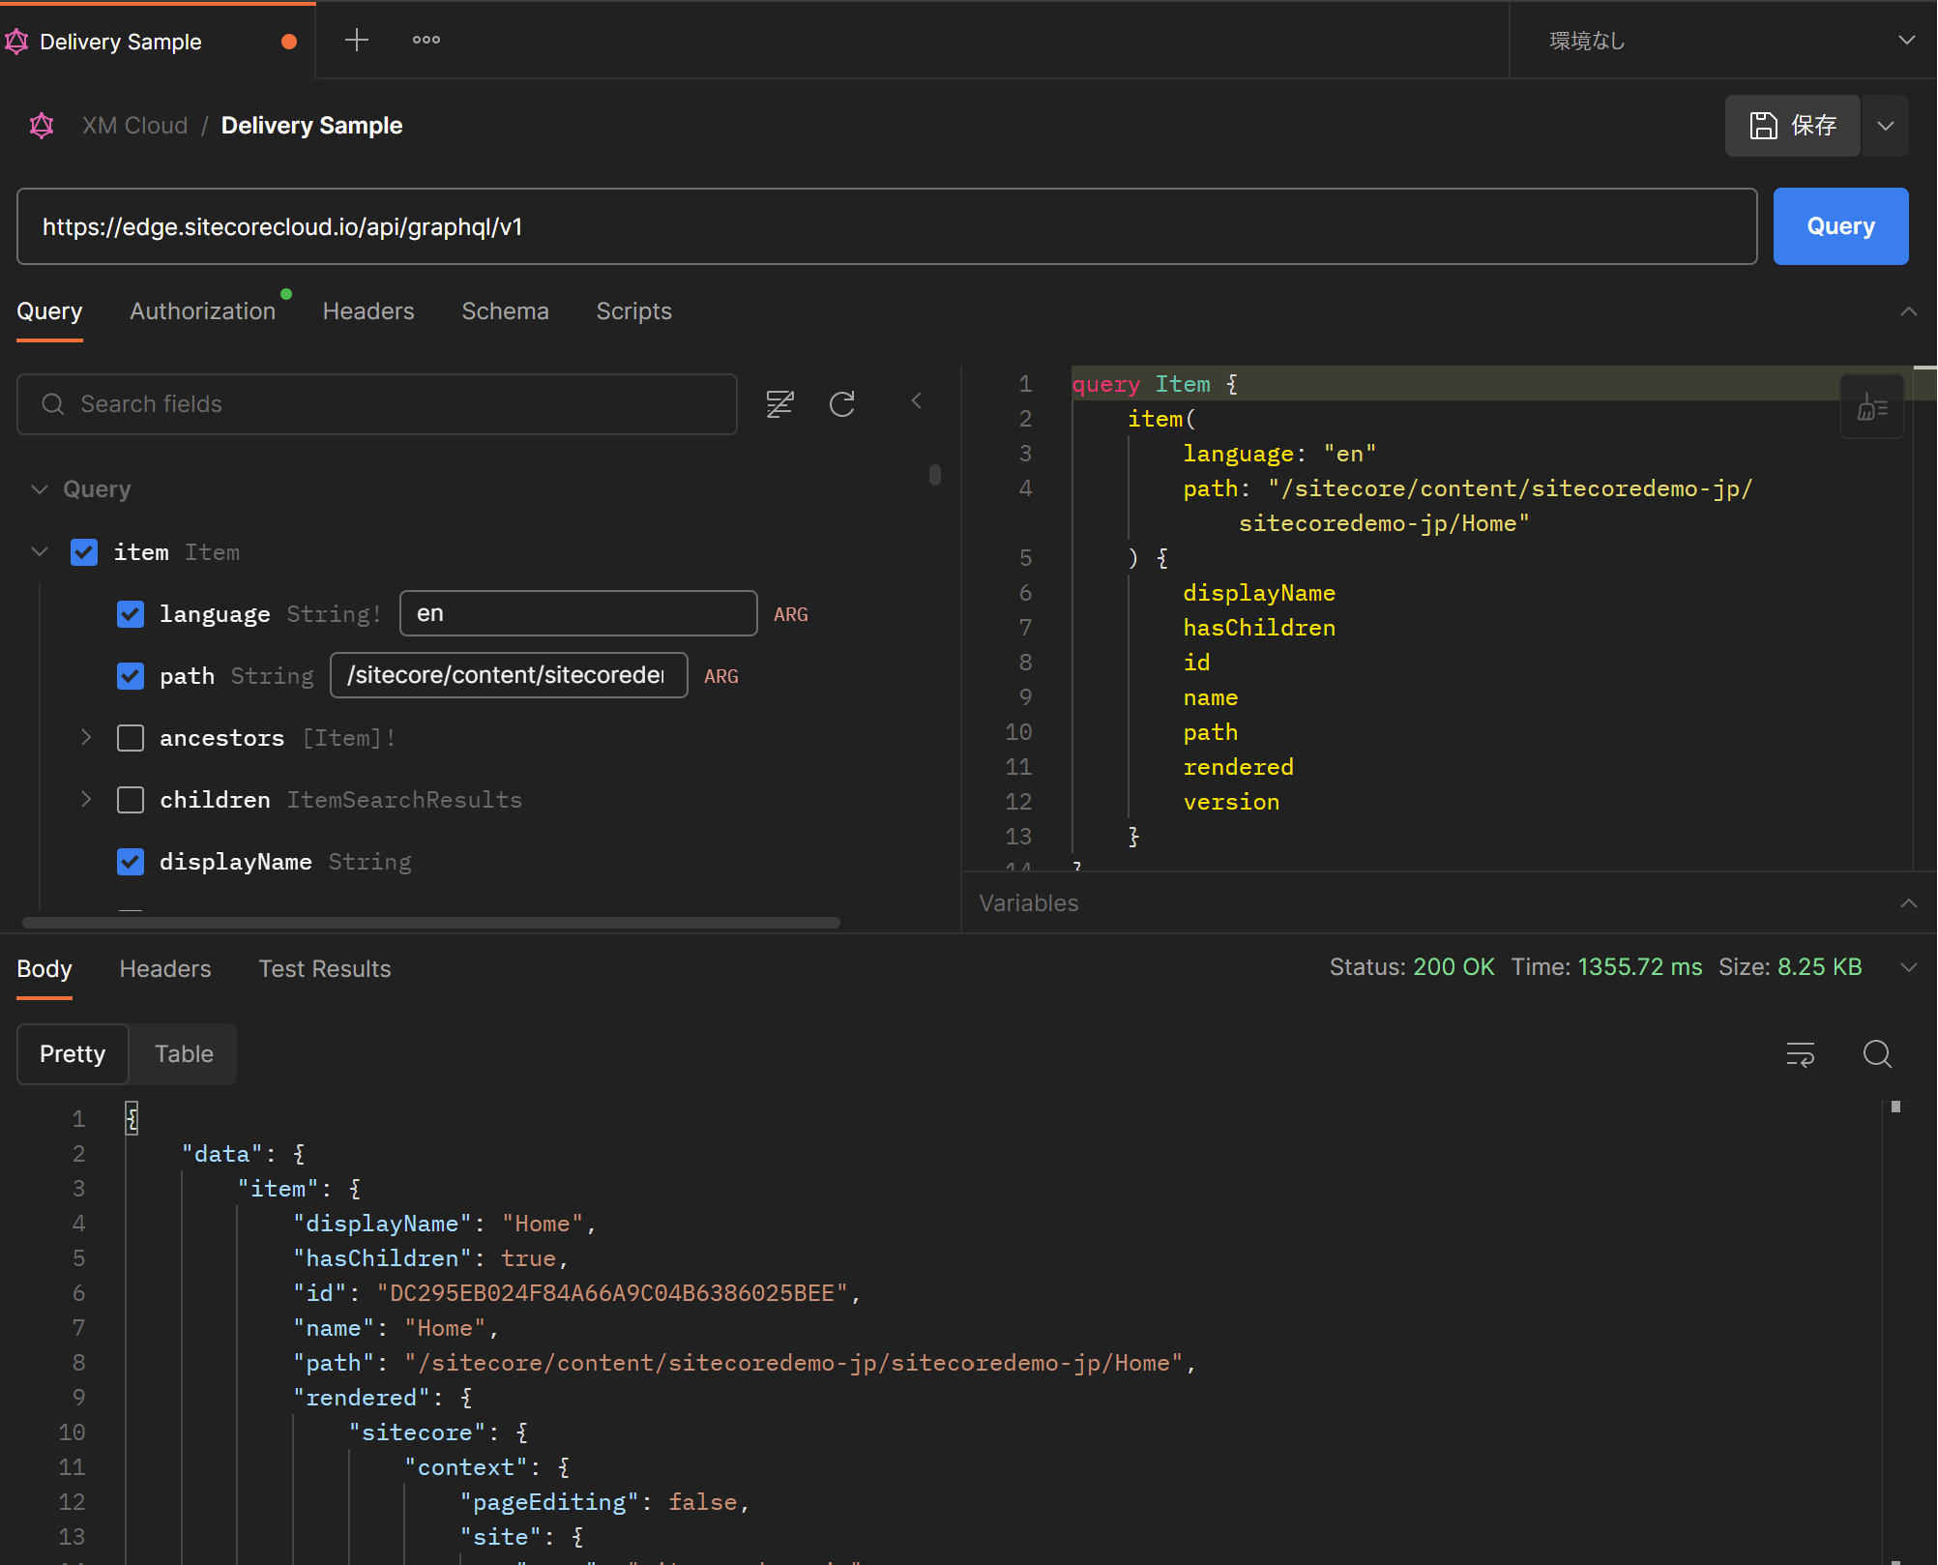Open the save options dropdown arrow

(1886, 126)
